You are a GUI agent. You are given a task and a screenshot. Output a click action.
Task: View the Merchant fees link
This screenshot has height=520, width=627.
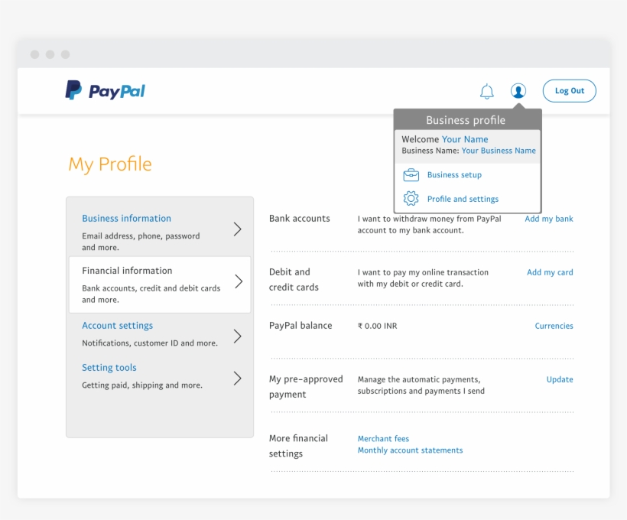click(383, 438)
